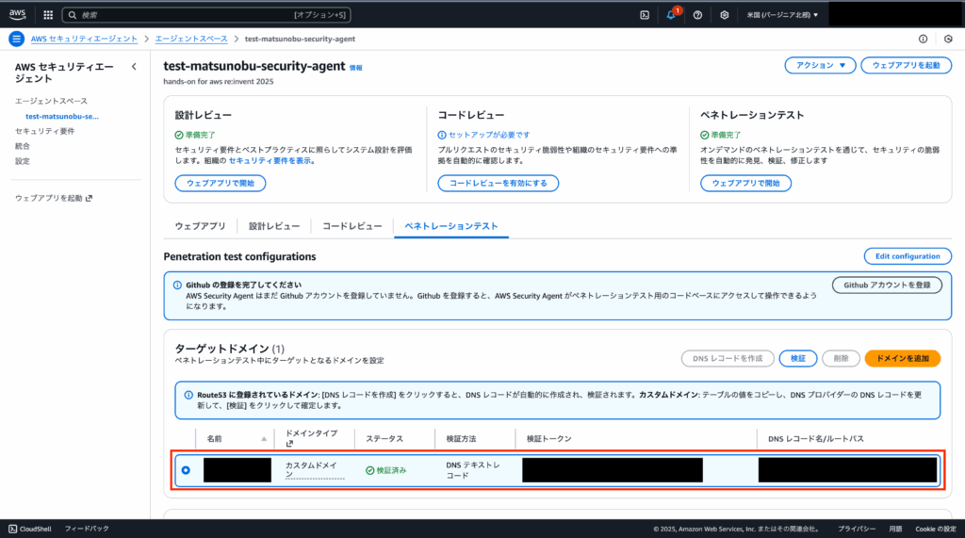Switch to the コードレビュー tab
The image size is (965, 538).
coord(352,226)
